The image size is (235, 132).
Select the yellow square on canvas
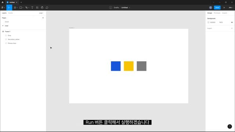point(129,66)
